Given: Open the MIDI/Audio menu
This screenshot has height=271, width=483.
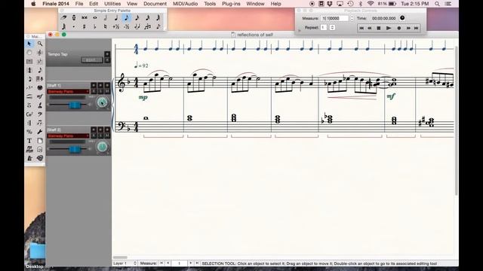Looking at the screenshot, I should pos(185,4).
